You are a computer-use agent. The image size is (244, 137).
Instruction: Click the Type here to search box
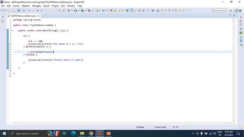34,134
